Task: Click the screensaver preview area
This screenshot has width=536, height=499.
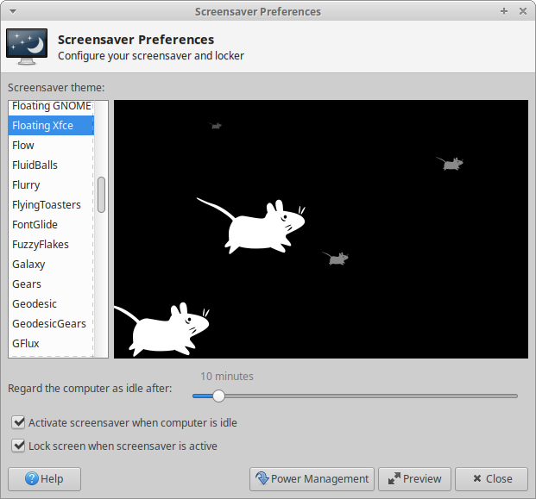Action: click(320, 229)
